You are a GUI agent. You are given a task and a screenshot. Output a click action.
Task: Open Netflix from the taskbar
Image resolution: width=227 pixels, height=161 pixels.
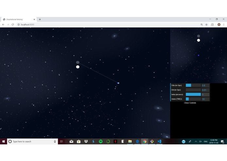(115, 141)
